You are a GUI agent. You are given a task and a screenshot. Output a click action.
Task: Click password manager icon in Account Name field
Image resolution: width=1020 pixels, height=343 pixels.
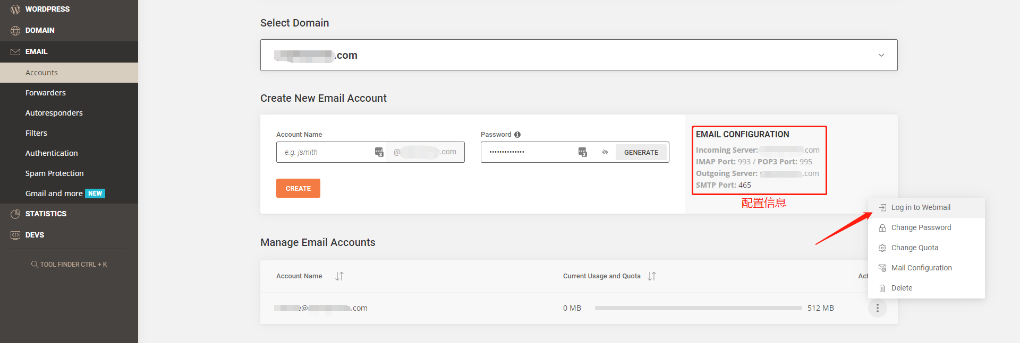click(x=379, y=152)
